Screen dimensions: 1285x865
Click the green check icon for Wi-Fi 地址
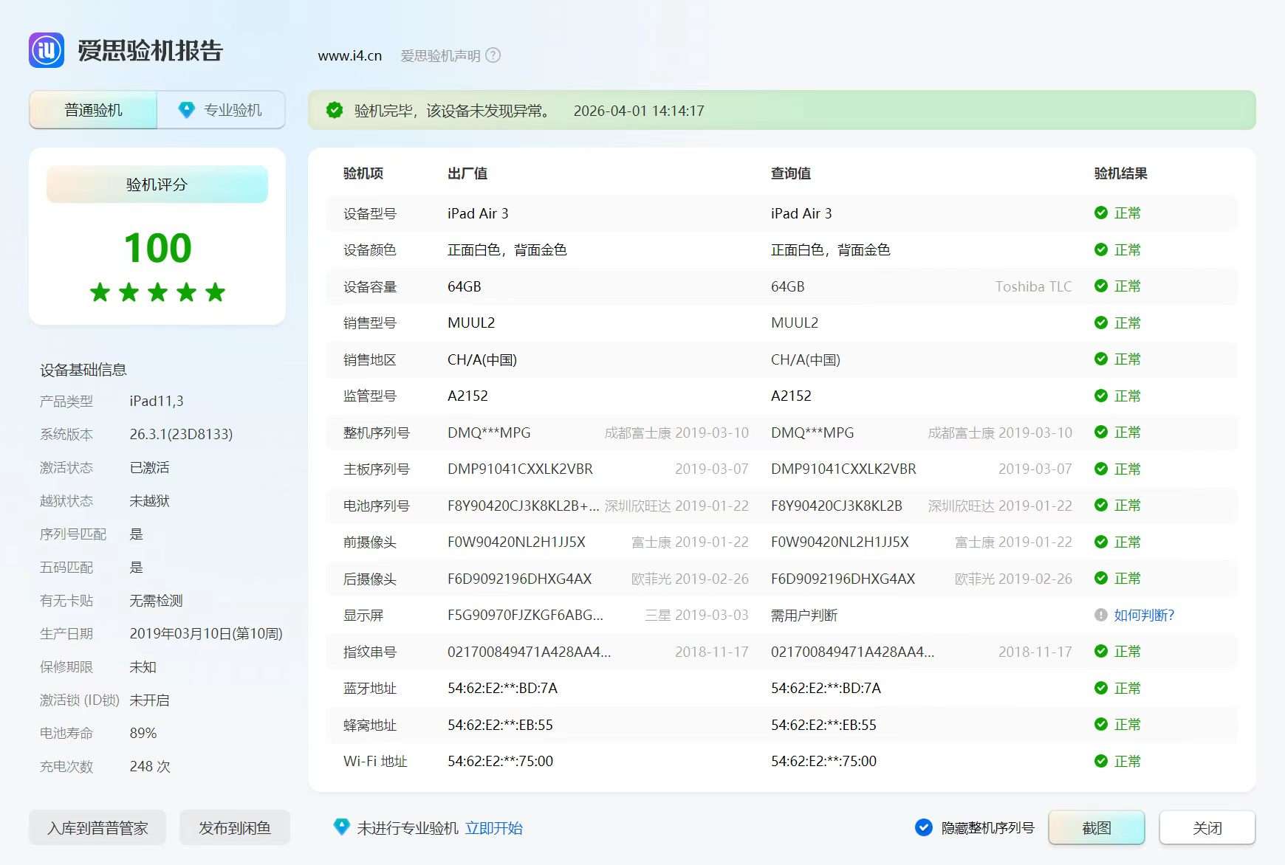click(x=1100, y=761)
